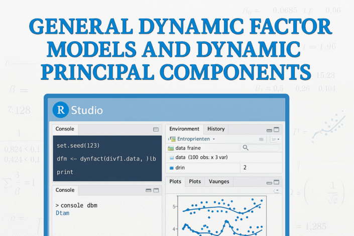Image resolution: width=354 pixels, height=236 pixels.
Task: Click the data fraine folder icon
Action: (171, 148)
